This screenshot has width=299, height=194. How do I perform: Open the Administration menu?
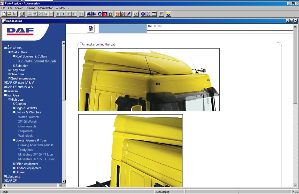coord(45,8)
